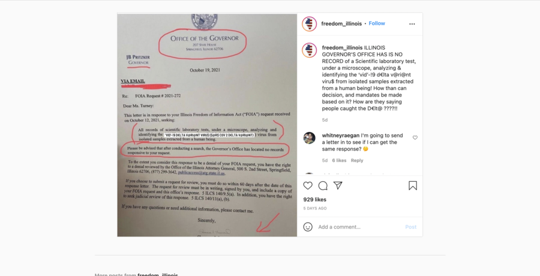Click the 5 DAYS AGO timestamp
540x276 pixels.
[315, 208]
